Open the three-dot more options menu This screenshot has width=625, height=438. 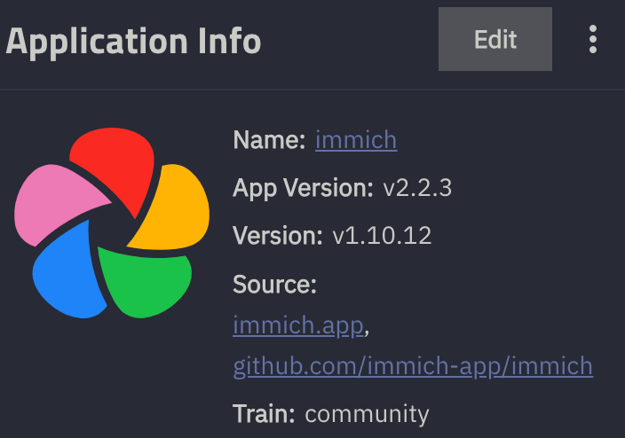pyautogui.click(x=593, y=40)
